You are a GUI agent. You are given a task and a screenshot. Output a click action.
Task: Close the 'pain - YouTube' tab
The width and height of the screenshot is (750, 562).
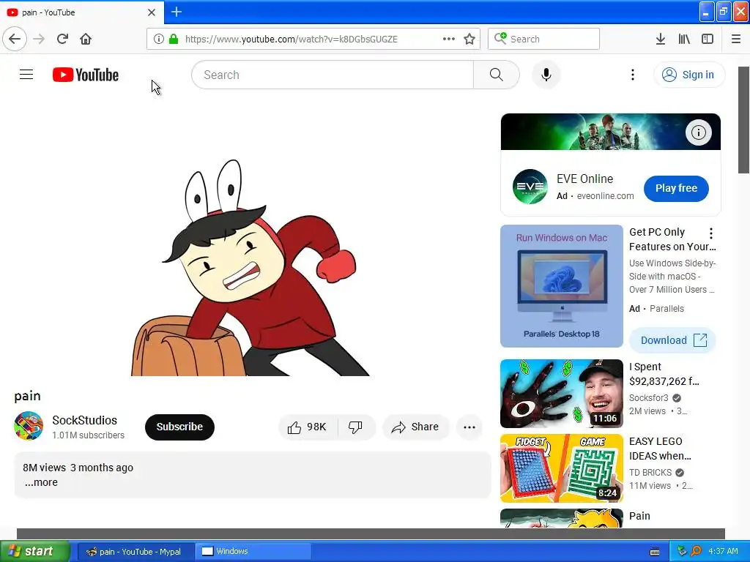(x=152, y=12)
